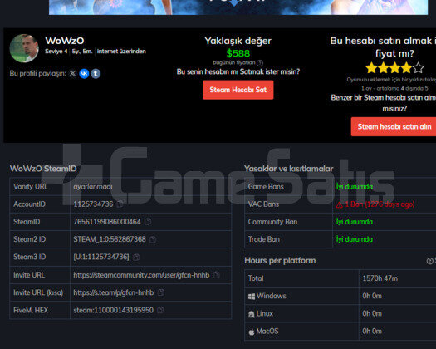Select the Game Bans status İyi durumda

[x=355, y=186]
